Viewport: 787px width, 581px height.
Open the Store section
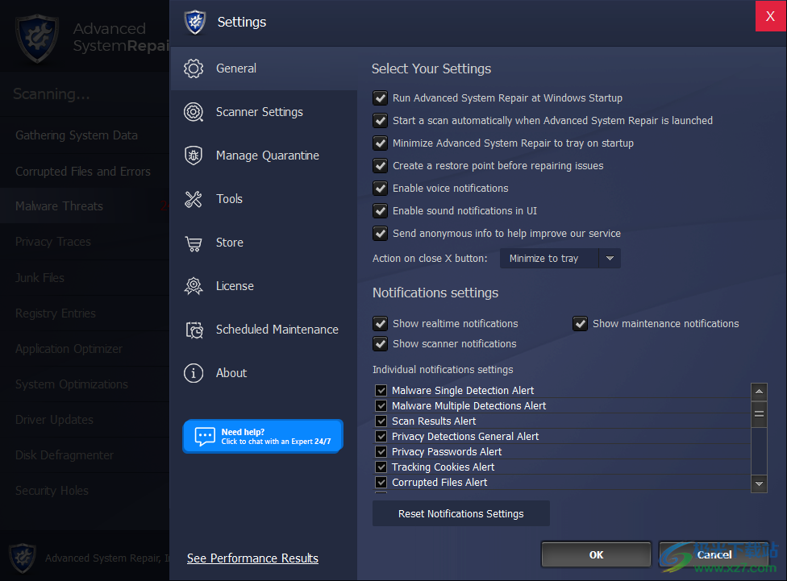(264, 243)
